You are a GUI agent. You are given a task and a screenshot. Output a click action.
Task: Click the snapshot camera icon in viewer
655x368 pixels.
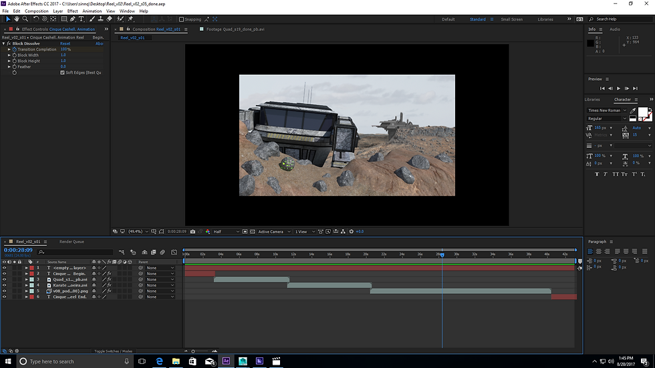pos(192,232)
